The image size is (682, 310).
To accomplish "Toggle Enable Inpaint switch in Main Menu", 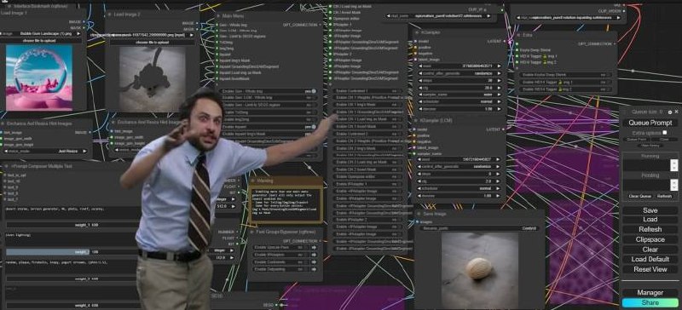I will (x=314, y=127).
